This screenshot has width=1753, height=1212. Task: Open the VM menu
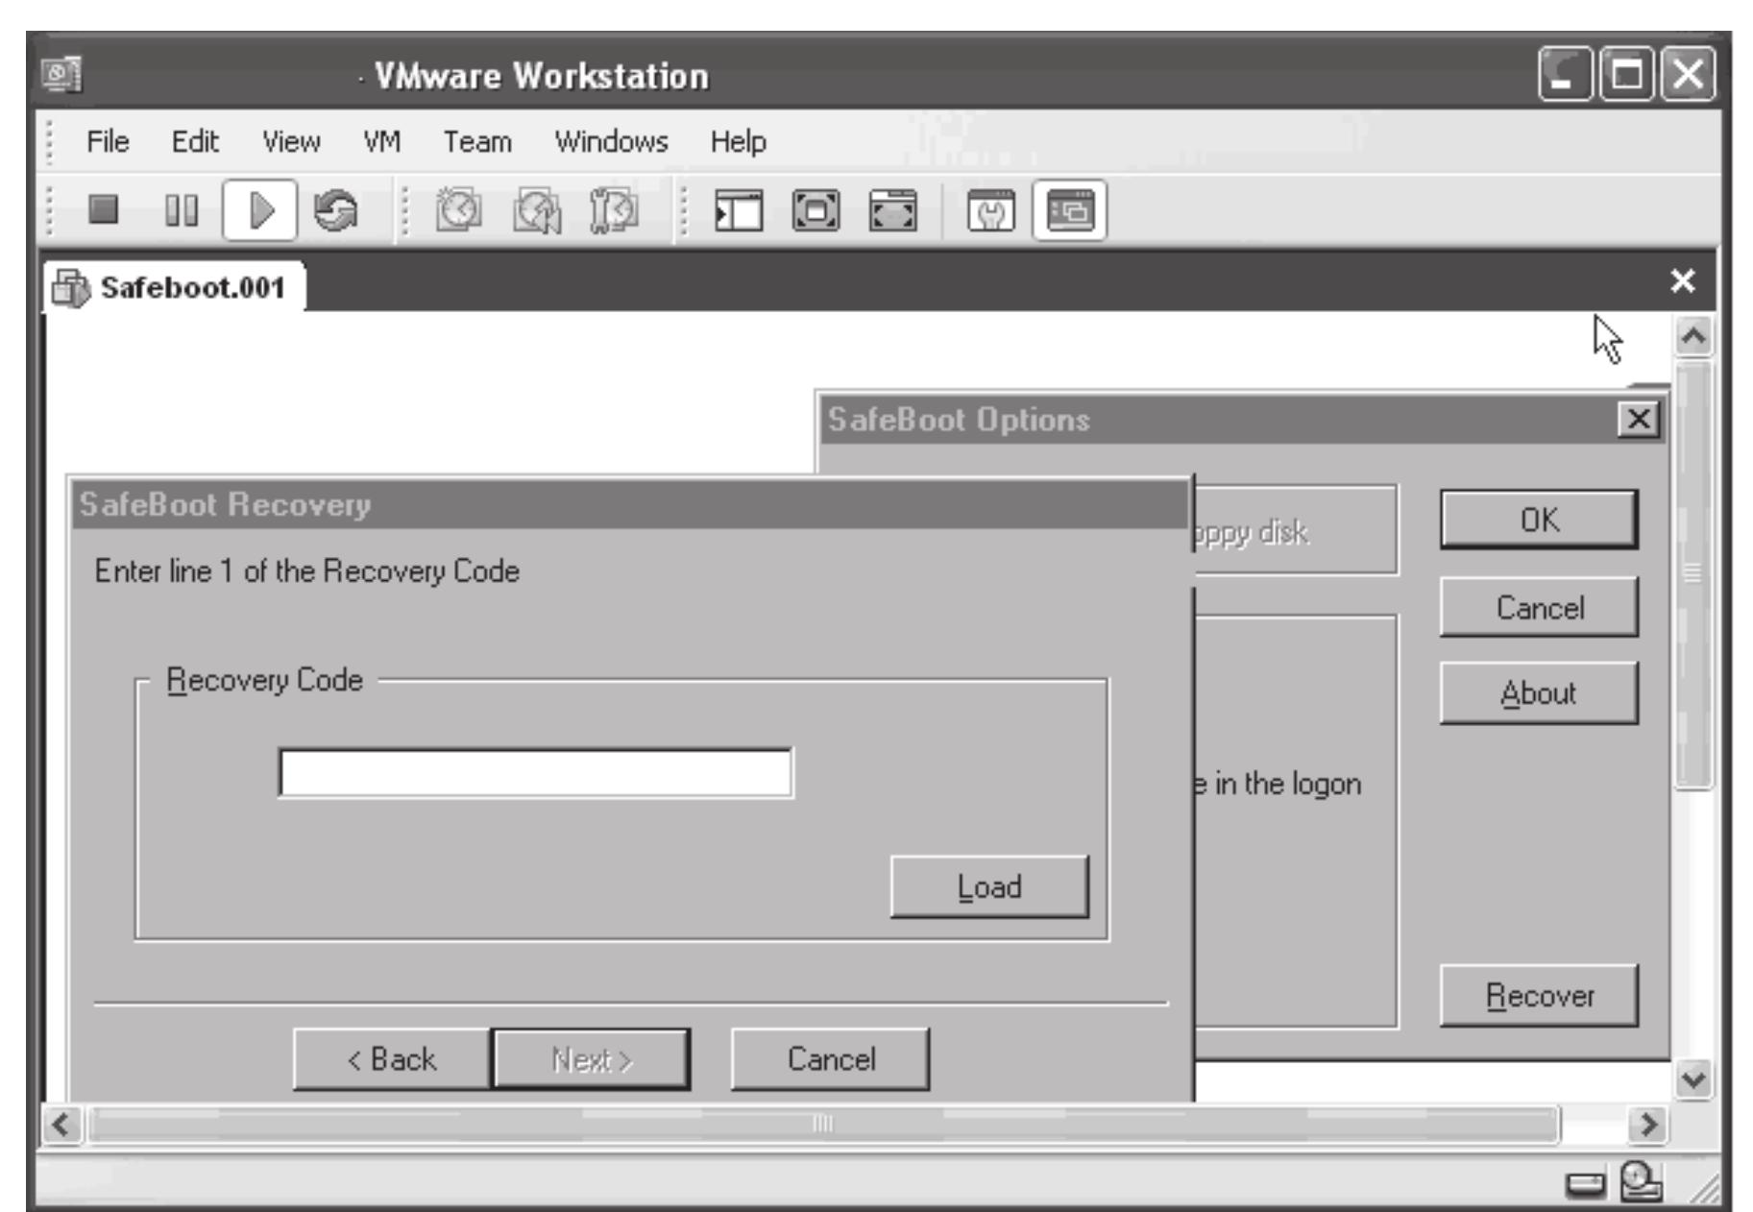pyautogui.click(x=381, y=141)
